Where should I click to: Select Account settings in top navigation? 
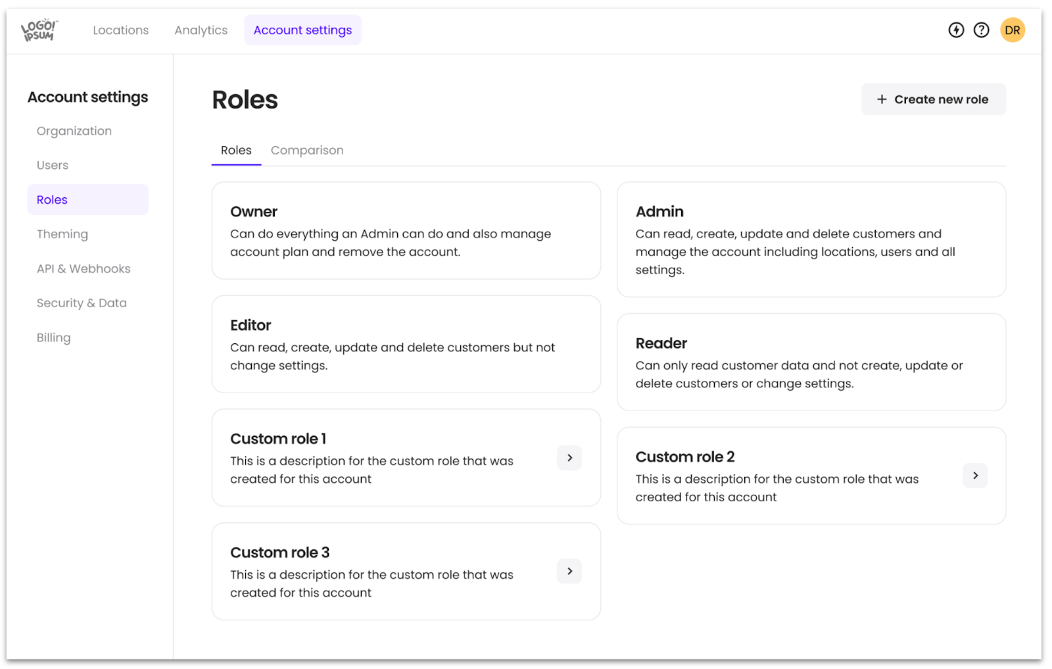(x=302, y=30)
